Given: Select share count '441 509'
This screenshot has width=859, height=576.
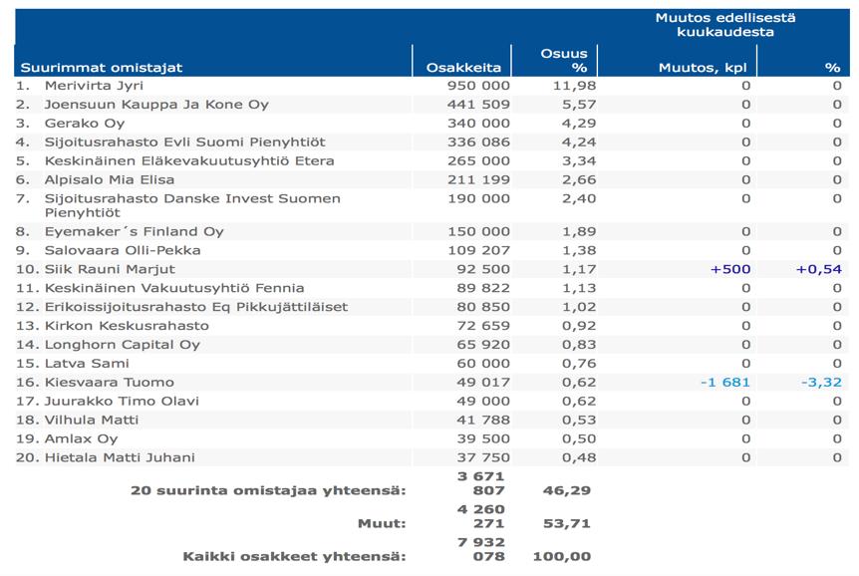Looking at the screenshot, I should click(478, 104).
